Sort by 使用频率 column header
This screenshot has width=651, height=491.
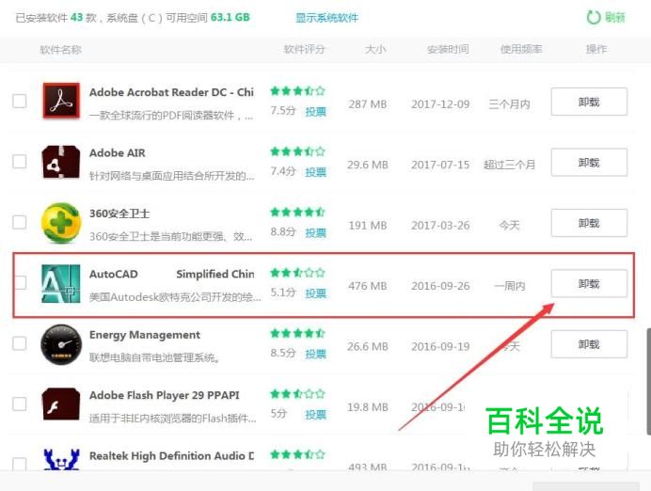521,50
